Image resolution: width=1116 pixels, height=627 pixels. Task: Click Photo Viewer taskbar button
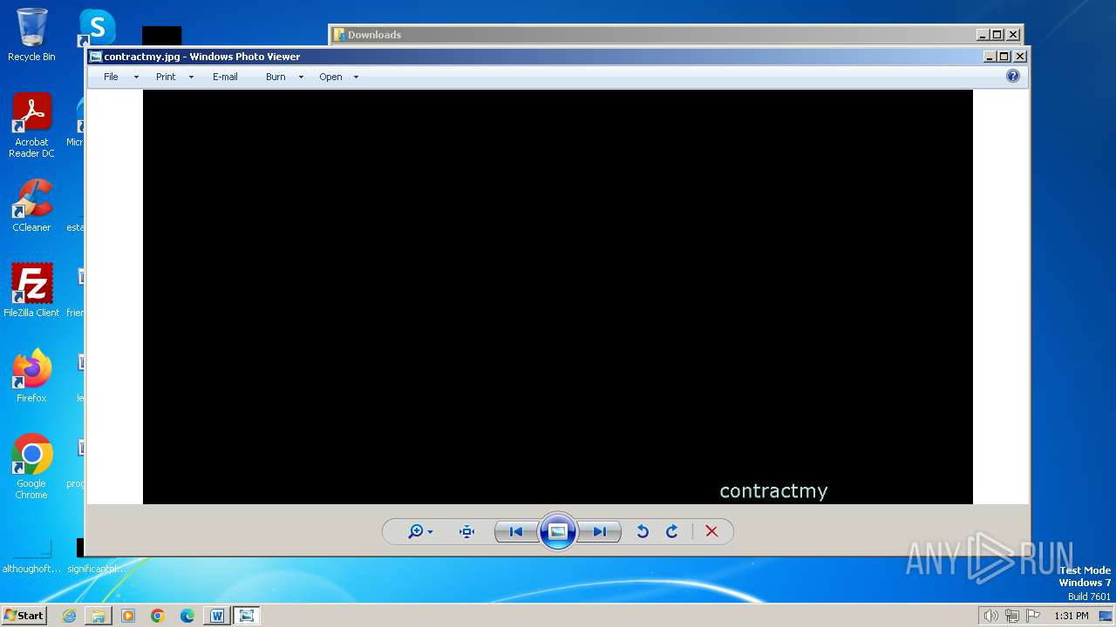point(247,616)
